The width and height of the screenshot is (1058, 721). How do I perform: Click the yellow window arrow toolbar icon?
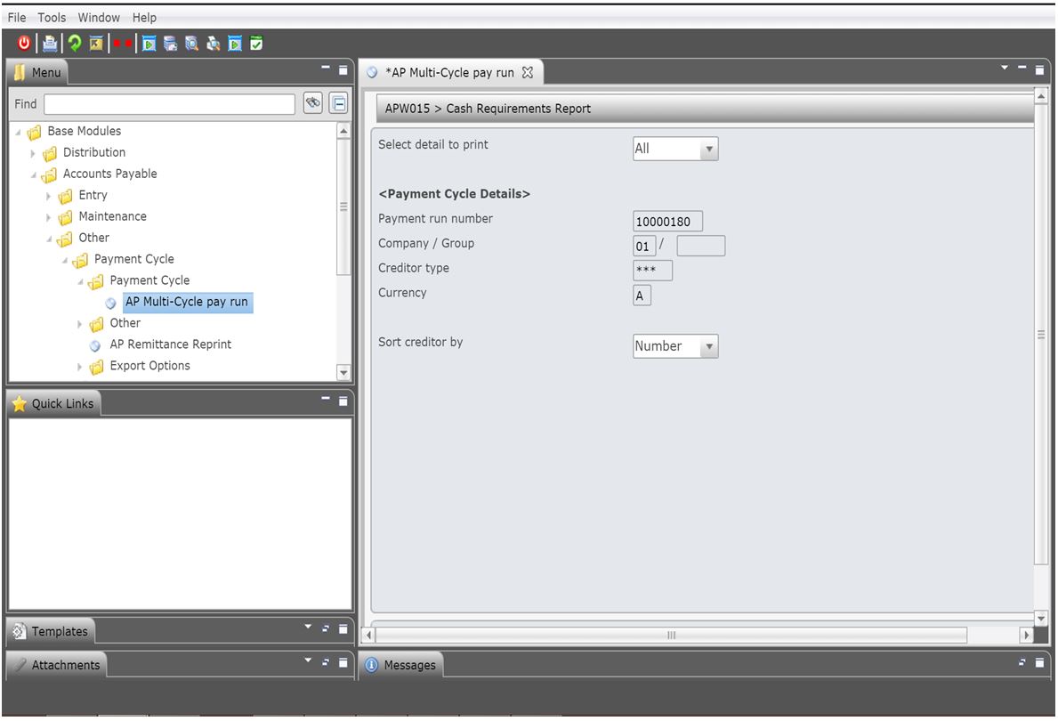click(96, 44)
